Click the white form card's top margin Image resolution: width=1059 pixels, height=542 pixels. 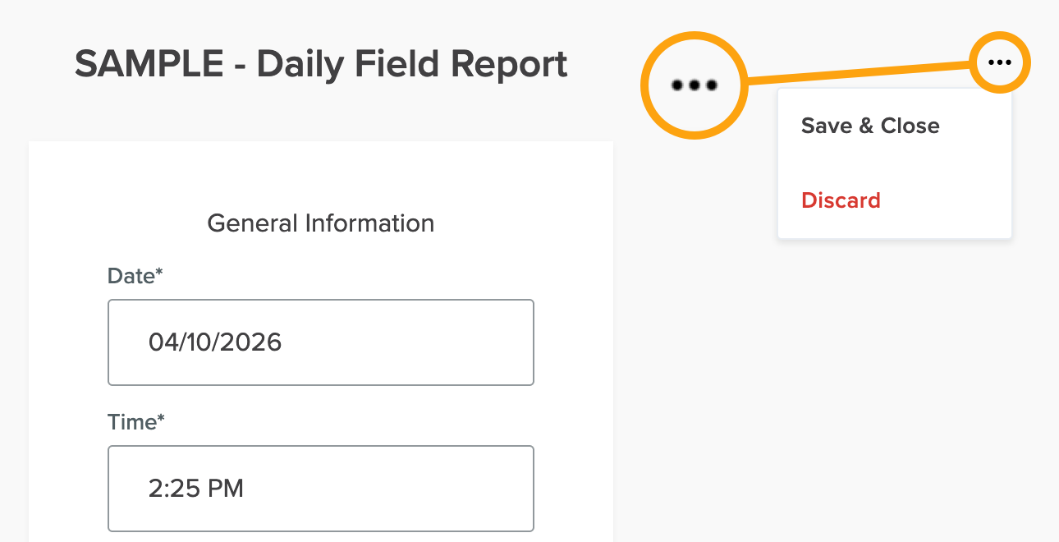coord(321,168)
